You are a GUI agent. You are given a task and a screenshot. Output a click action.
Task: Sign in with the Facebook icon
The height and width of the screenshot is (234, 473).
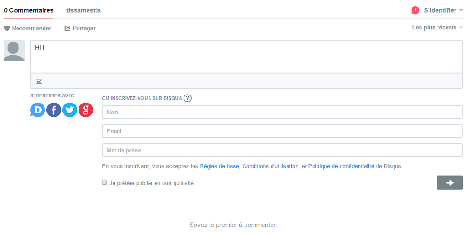click(54, 110)
